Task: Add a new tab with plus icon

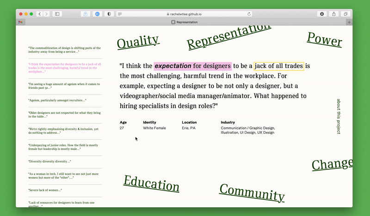Action: tap(349, 22)
